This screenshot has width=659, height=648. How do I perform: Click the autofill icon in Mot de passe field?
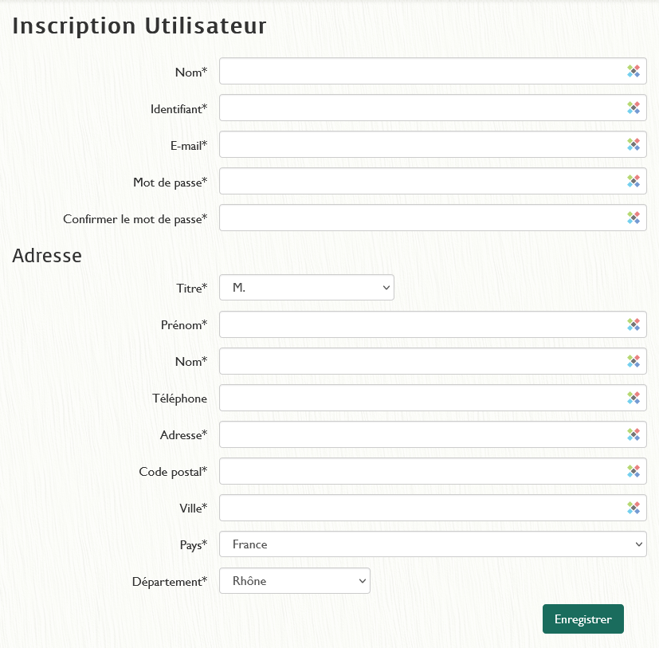(634, 181)
